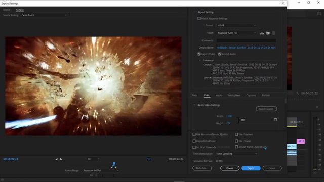Click the Save Preset icon

262,33
